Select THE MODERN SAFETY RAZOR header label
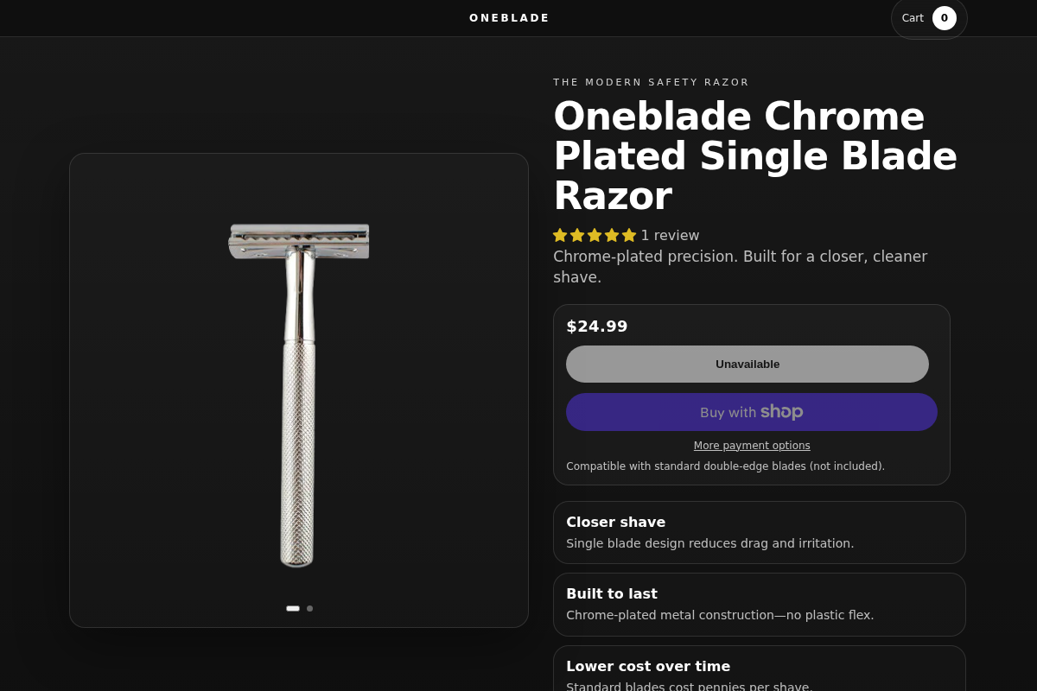This screenshot has width=1037, height=691. (x=651, y=81)
